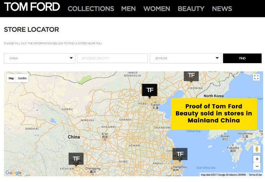Focus the ZIP CODE OR CITY field
Screen dimensions: 265x182
pos(113,58)
